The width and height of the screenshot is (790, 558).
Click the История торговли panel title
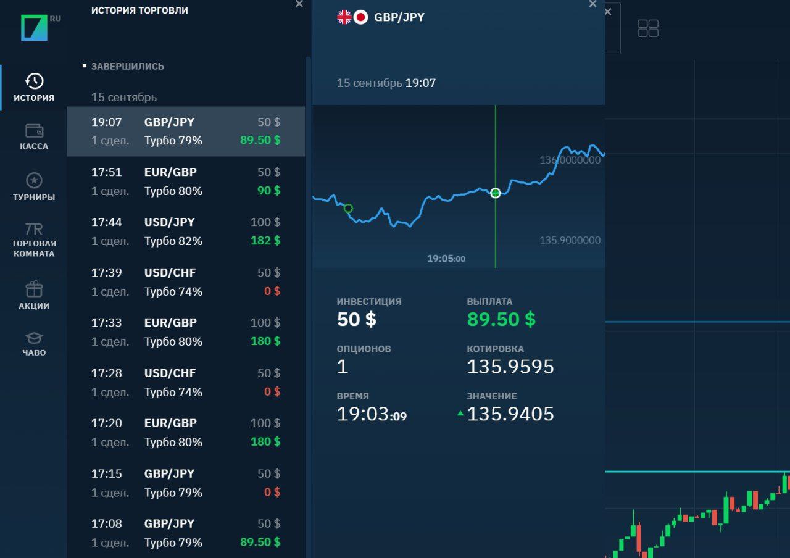[139, 10]
